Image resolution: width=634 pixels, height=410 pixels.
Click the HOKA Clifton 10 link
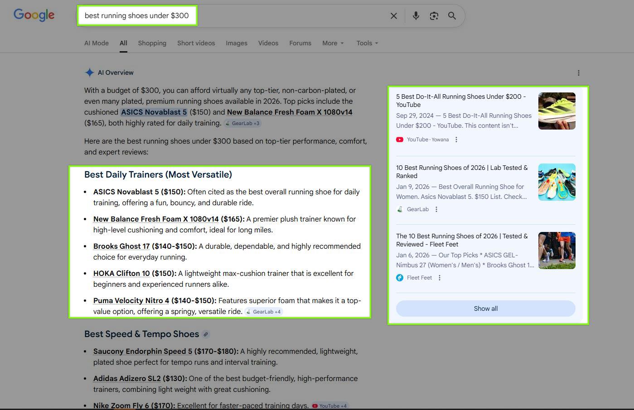(121, 273)
